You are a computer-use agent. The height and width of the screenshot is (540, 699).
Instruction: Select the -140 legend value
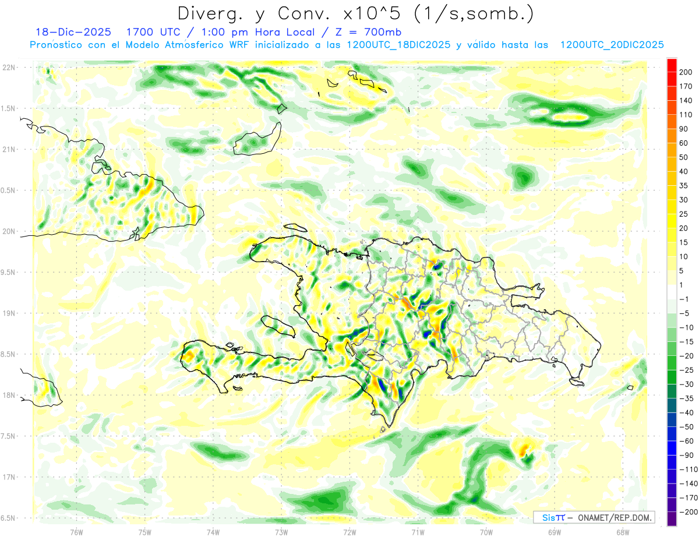[689, 483]
